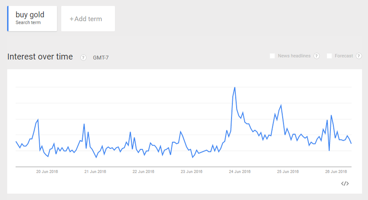Select the 20 Jun 2016 axis label
Image resolution: width=368 pixels, height=200 pixels.
click(47, 172)
